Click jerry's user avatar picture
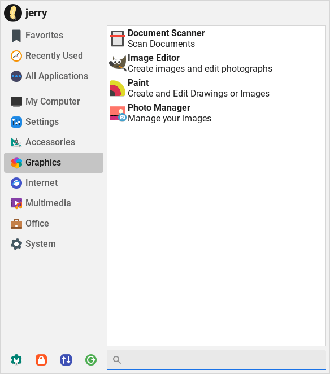The height and width of the screenshot is (374, 330). [x=13, y=13]
